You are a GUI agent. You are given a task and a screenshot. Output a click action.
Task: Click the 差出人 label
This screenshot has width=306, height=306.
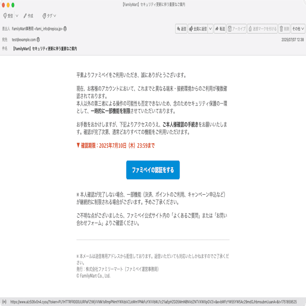(6, 29)
